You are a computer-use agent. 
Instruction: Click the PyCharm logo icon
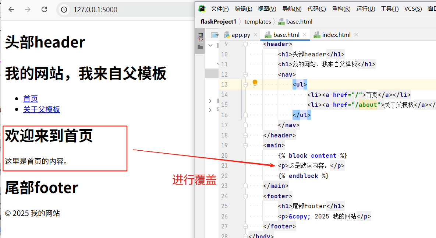[x=202, y=8]
